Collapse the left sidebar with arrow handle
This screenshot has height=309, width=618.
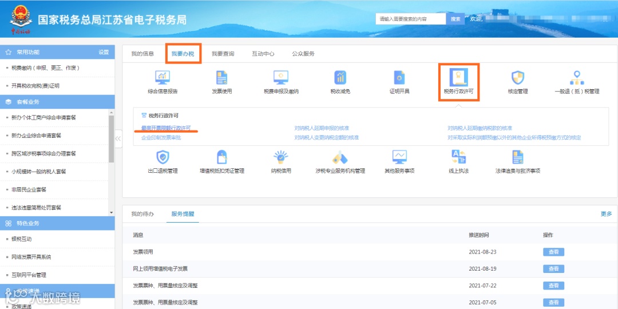(x=118, y=138)
